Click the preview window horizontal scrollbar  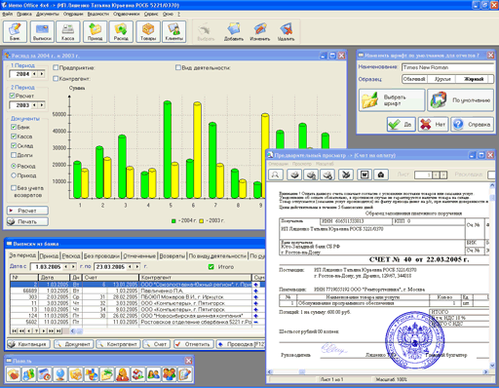(378, 371)
